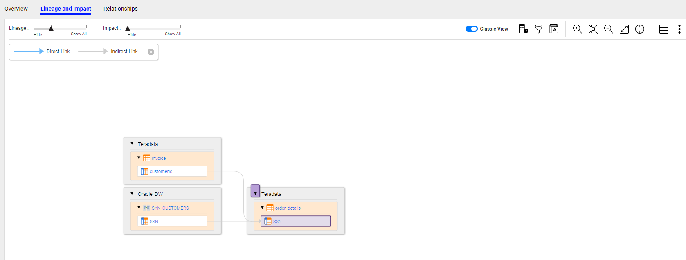This screenshot has height=260, width=686.
Task: Click the Impact slider handle
Action: tap(128, 29)
